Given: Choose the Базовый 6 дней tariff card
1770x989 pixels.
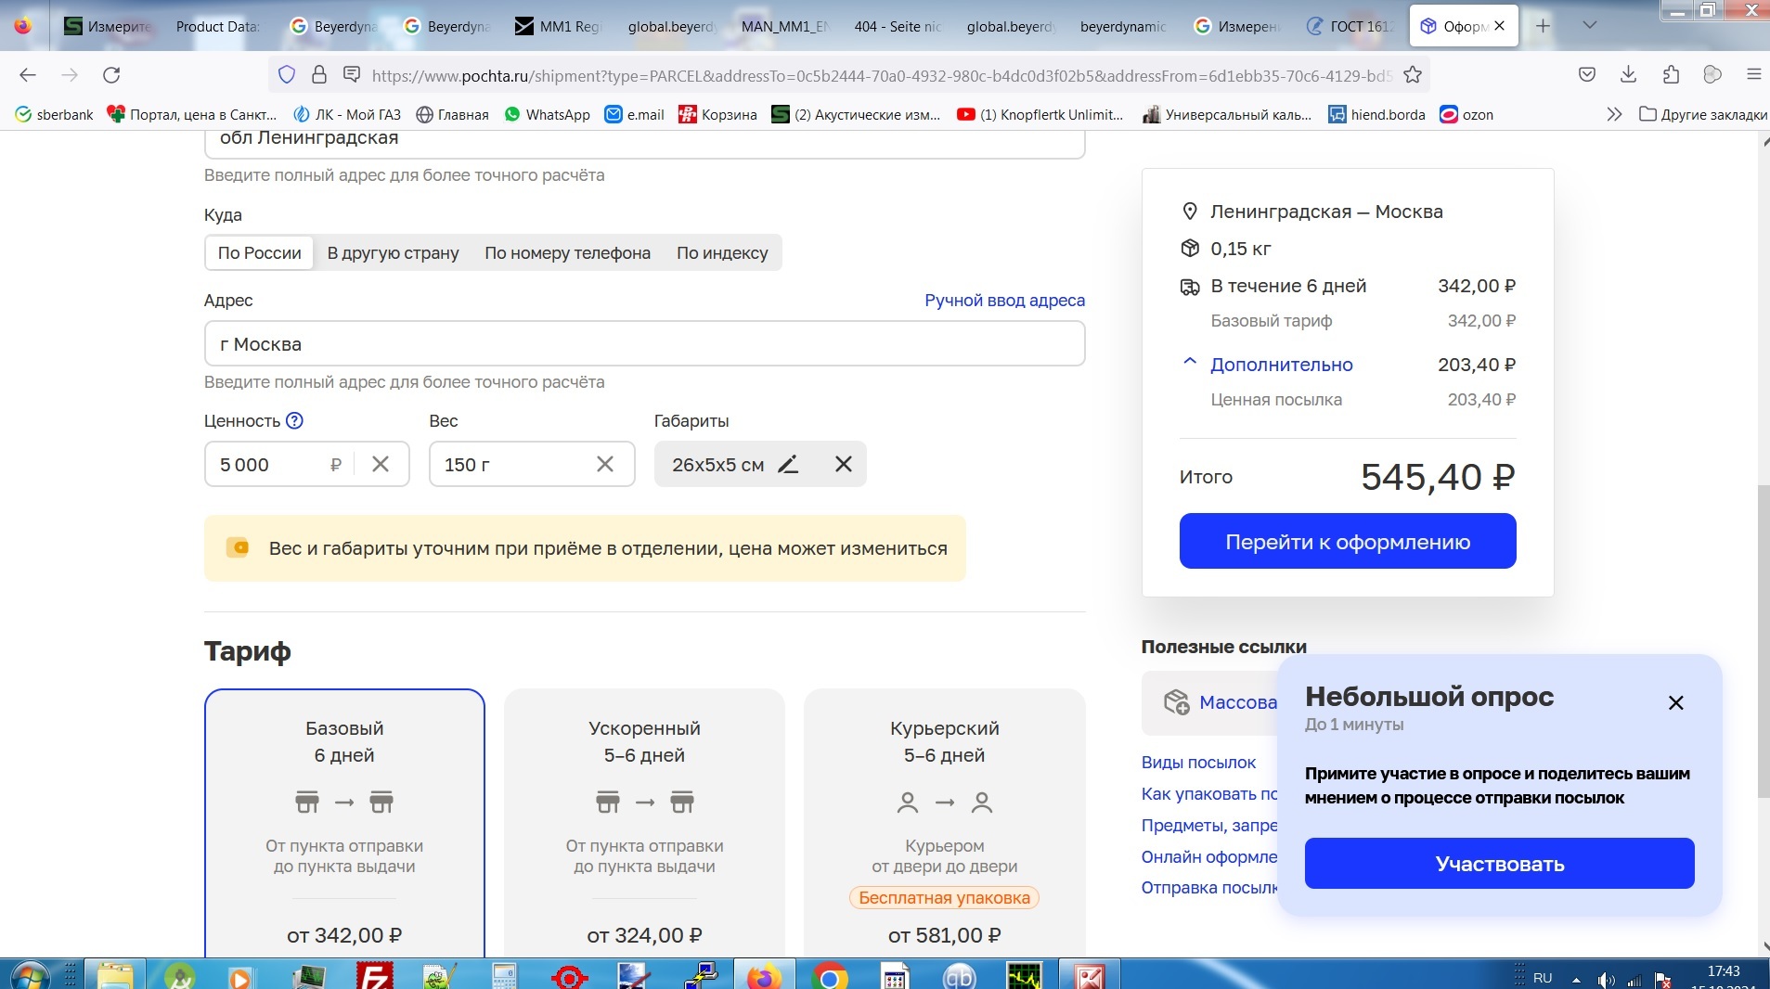Looking at the screenshot, I should [344, 824].
